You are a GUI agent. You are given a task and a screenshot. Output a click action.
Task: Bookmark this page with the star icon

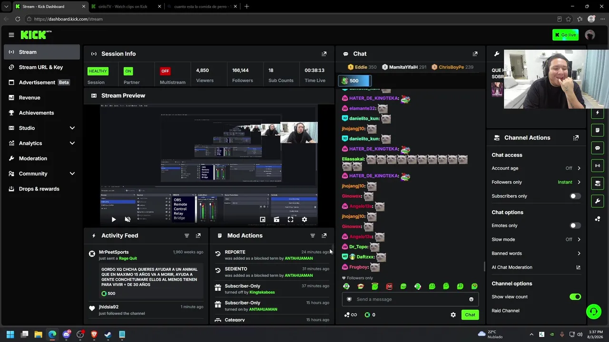(x=569, y=19)
